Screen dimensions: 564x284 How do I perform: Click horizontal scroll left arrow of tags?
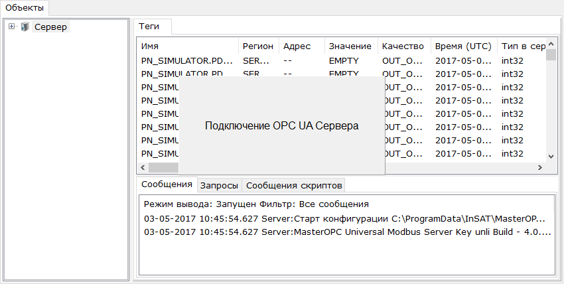pyautogui.click(x=143, y=167)
